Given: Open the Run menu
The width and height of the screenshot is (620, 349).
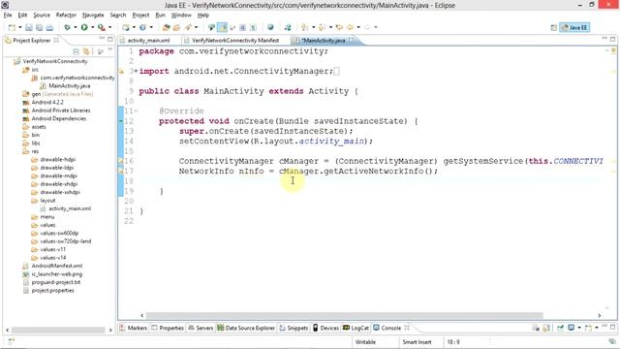Looking at the screenshot, I should tap(160, 16).
